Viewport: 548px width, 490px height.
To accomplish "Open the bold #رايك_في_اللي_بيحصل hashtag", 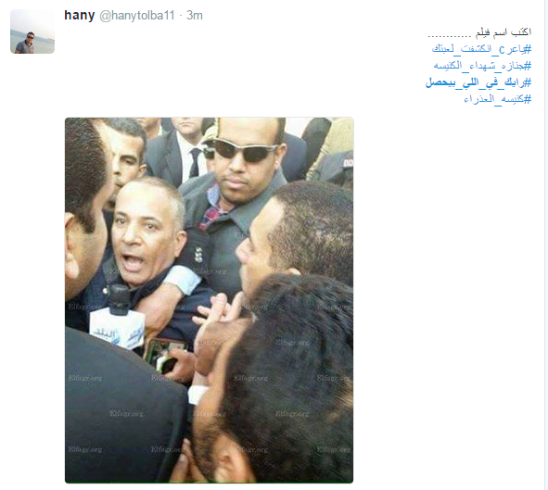I will (478, 82).
